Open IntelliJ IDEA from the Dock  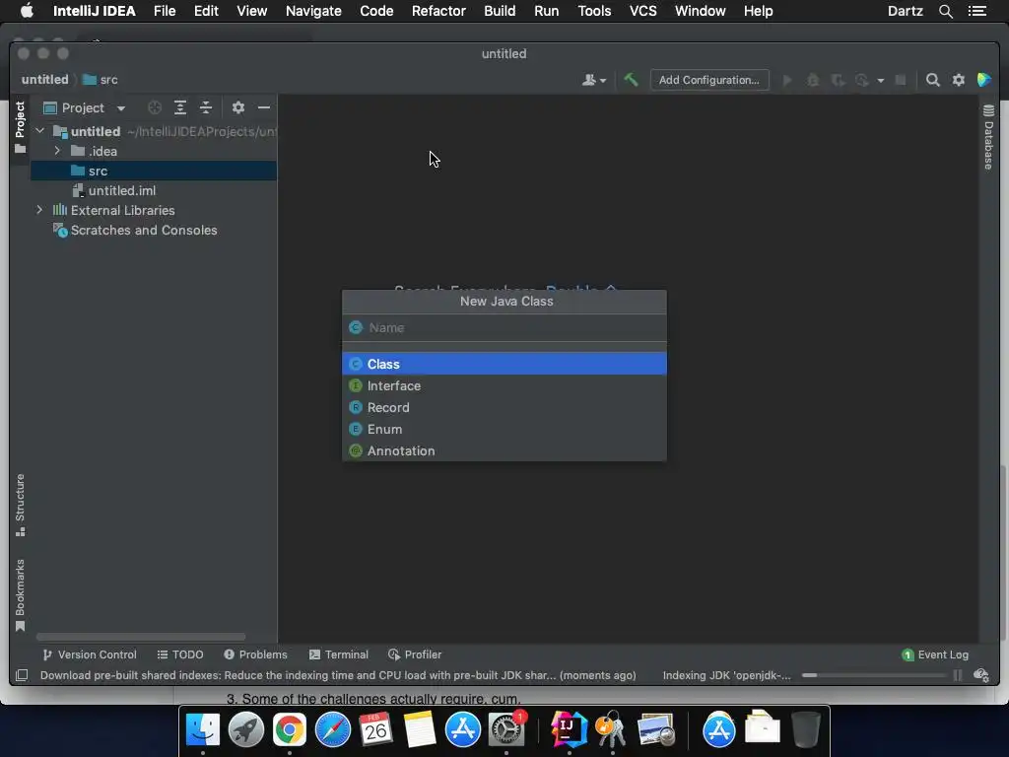coord(569,729)
